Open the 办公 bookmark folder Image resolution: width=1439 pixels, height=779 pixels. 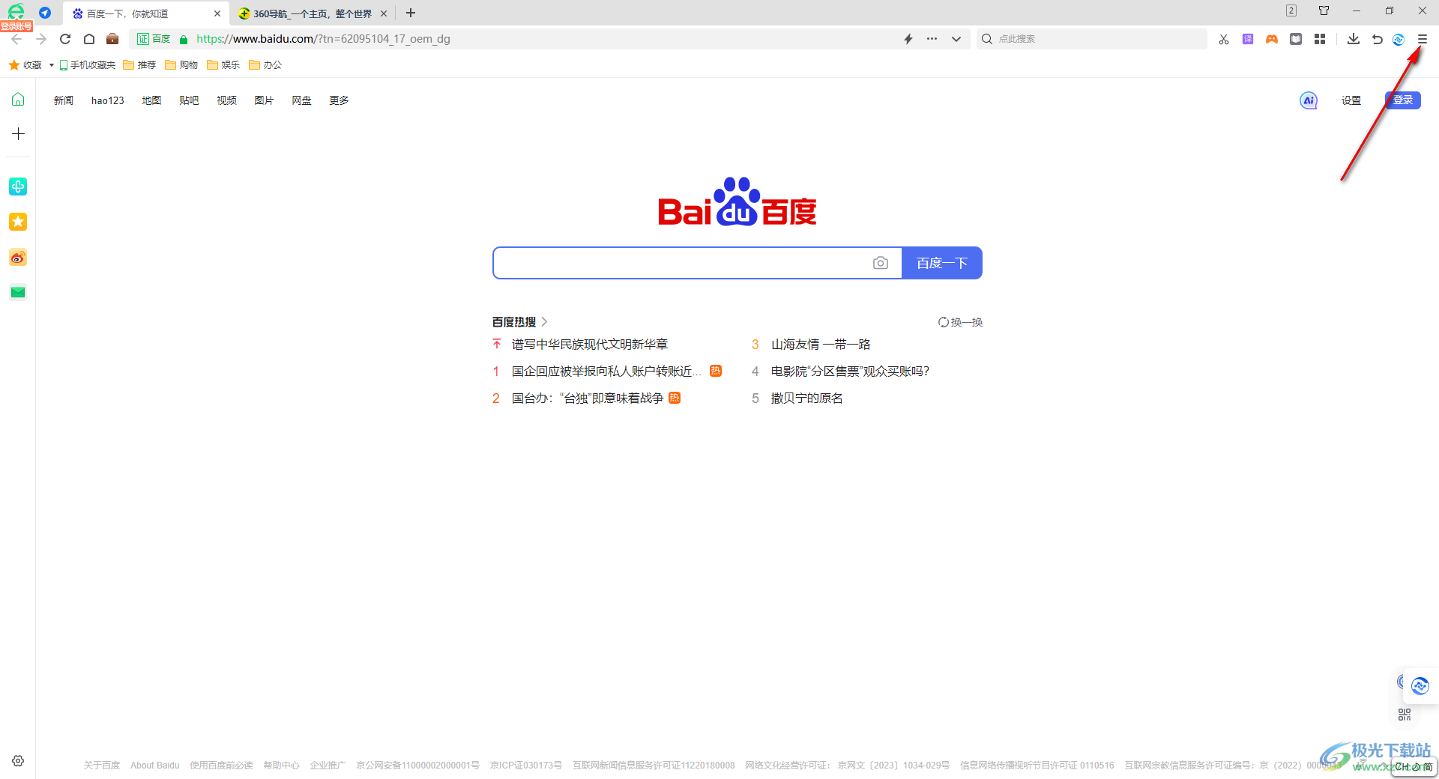coord(265,65)
